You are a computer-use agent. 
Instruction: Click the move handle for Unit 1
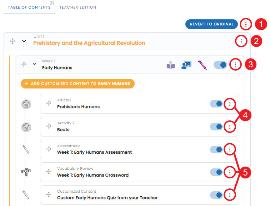pyautogui.click(x=13, y=41)
